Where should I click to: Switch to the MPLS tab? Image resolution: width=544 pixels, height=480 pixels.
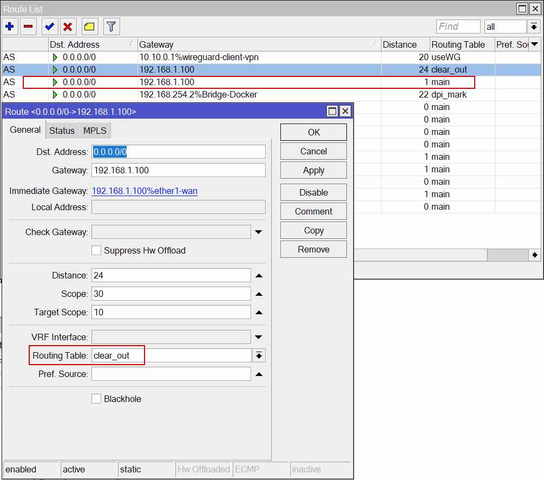[95, 131]
